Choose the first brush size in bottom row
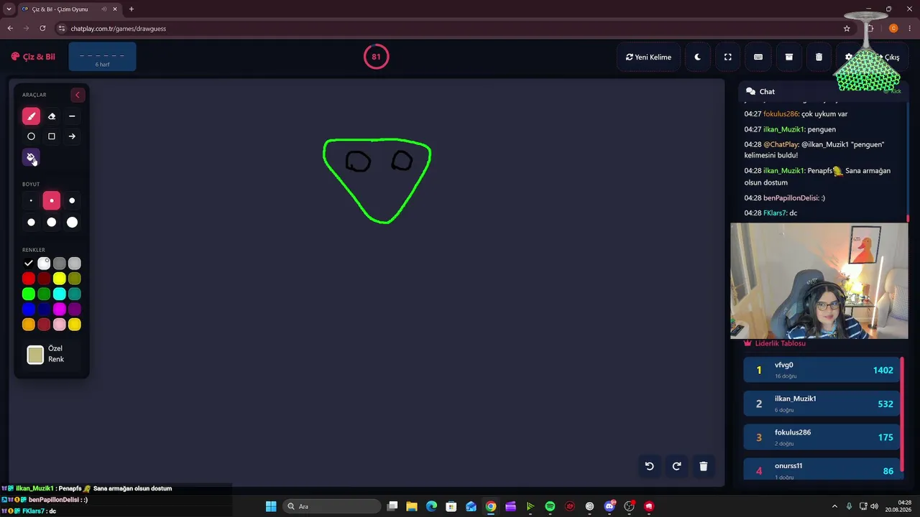This screenshot has height=517, width=920. (31, 223)
